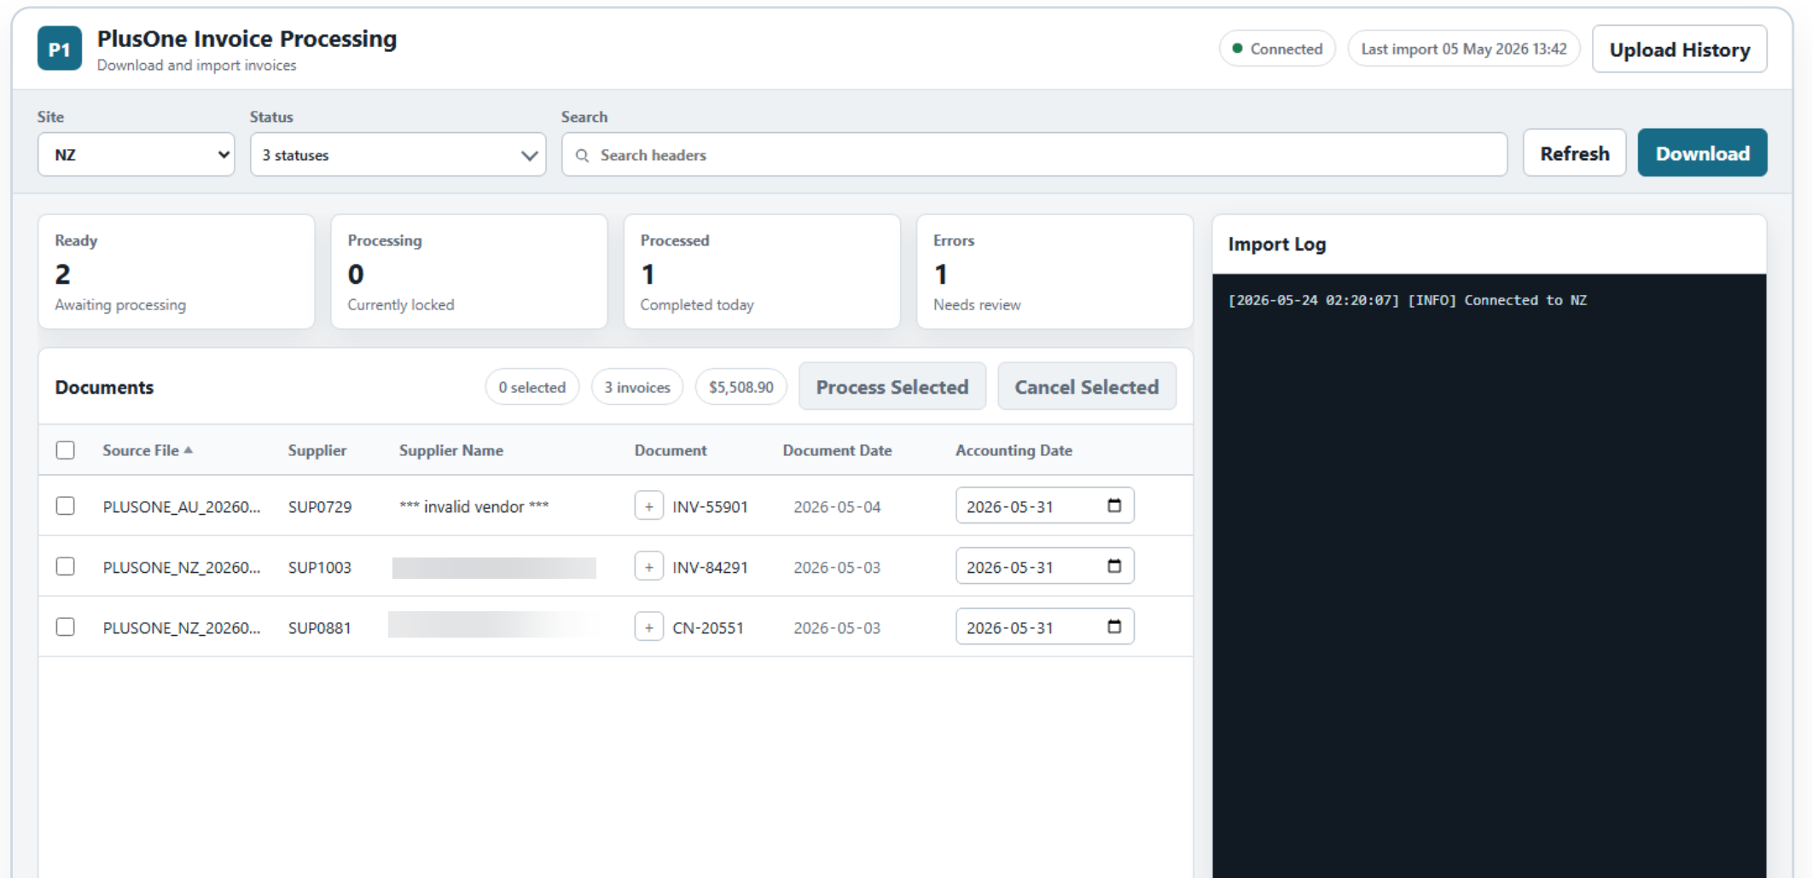Click Process Selected button
Viewport: 1812px width, 878px height.
pos(892,387)
